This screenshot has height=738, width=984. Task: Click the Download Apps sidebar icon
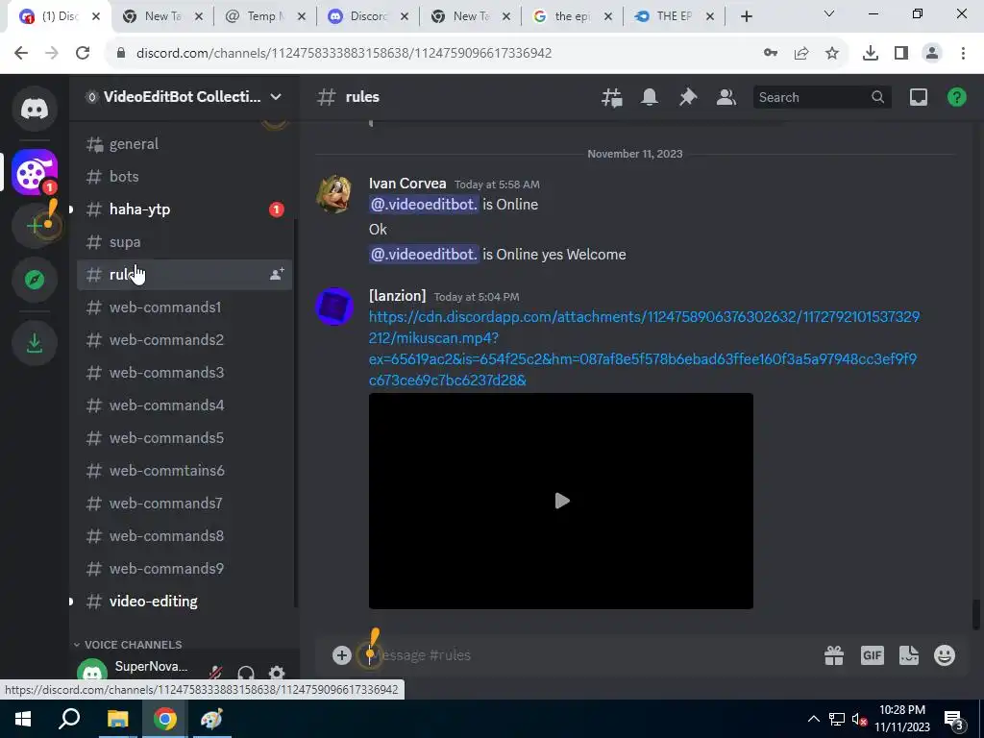(x=35, y=343)
